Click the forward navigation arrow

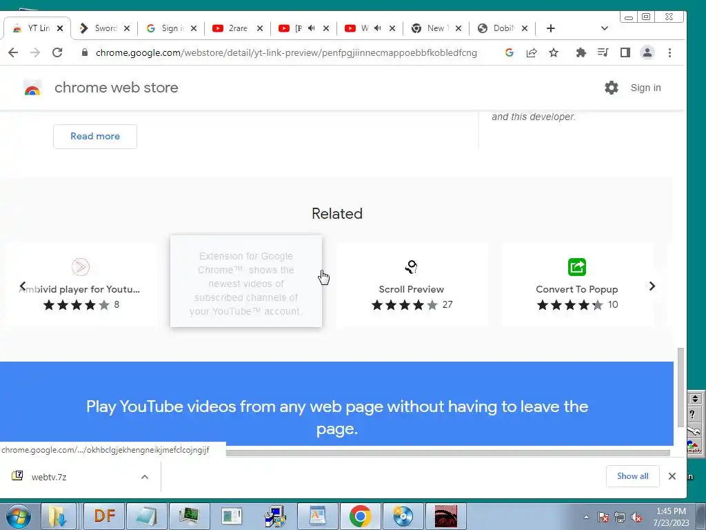tap(35, 52)
